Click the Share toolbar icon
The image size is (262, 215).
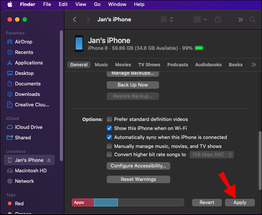point(218,19)
